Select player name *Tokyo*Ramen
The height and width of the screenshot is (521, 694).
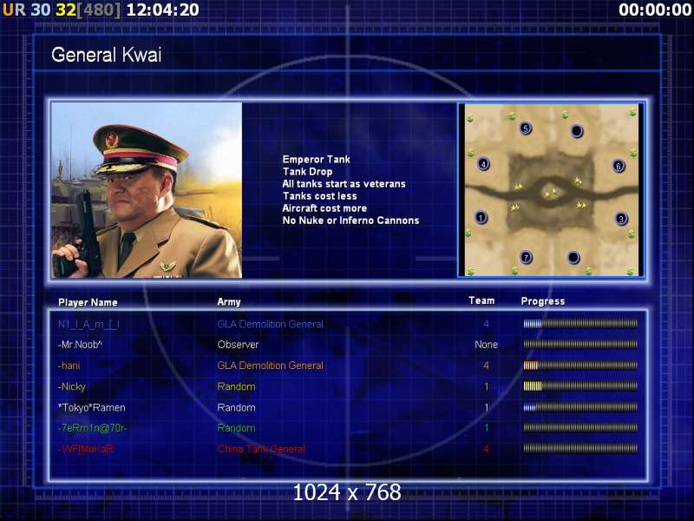[92, 407]
